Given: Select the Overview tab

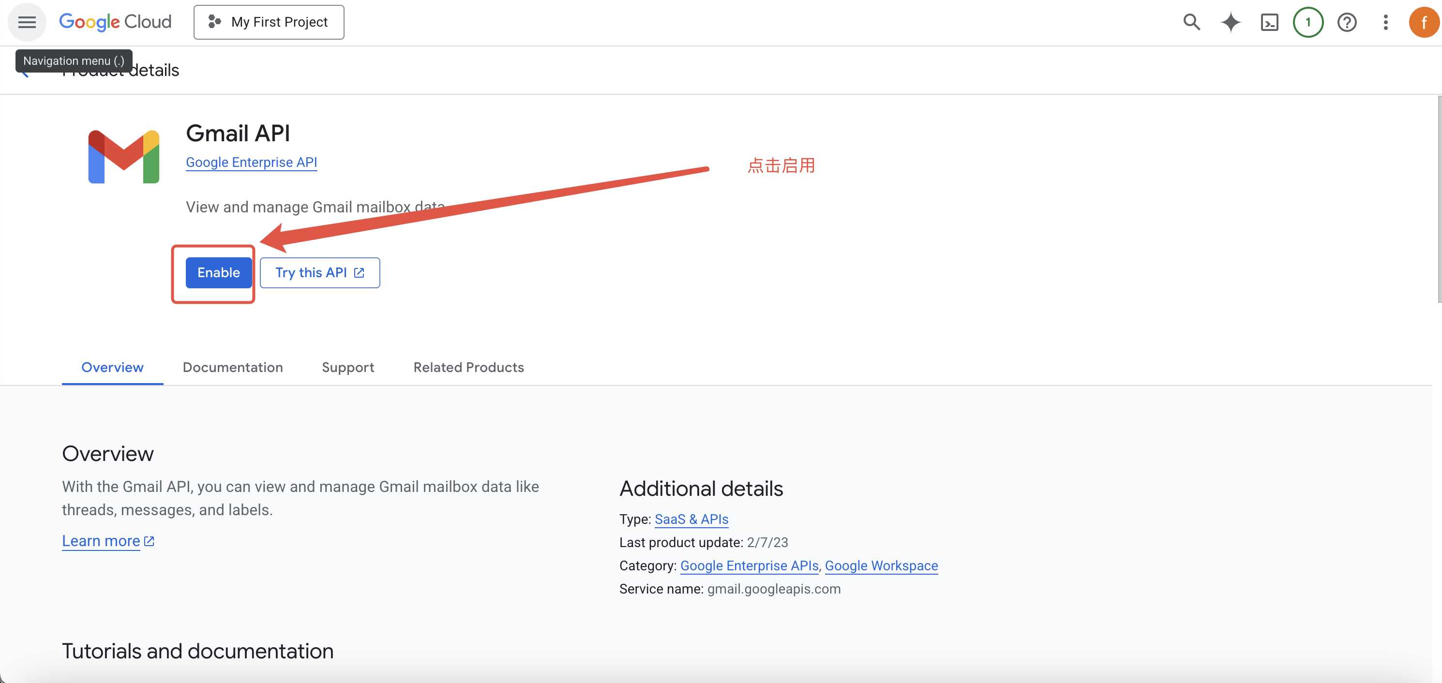Looking at the screenshot, I should coord(113,367).
